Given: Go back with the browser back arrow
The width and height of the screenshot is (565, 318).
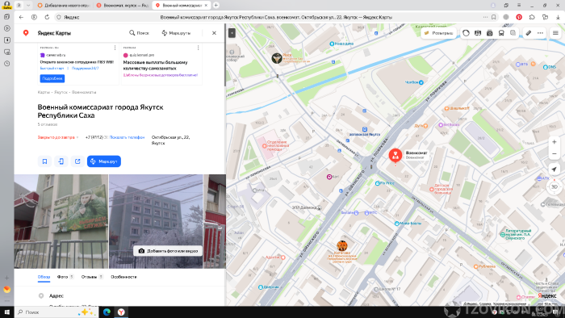Looking at the screenshot, I should [x=21, y=17].
